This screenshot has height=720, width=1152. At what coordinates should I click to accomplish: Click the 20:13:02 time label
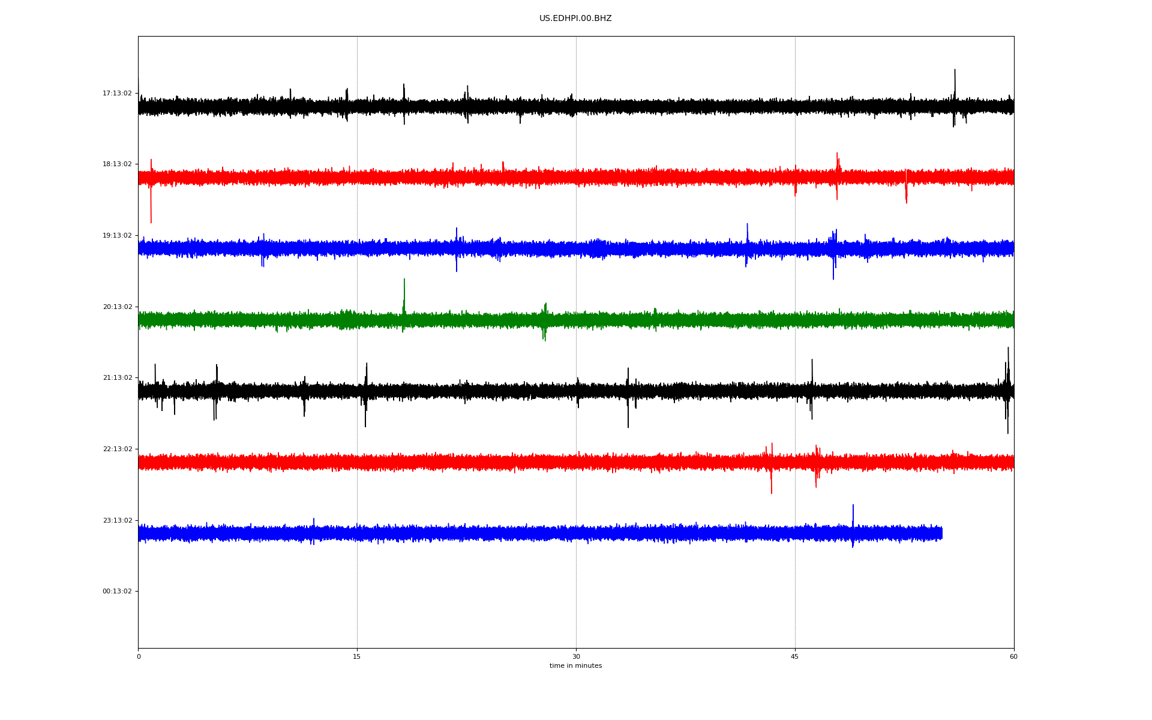[117, 307]
